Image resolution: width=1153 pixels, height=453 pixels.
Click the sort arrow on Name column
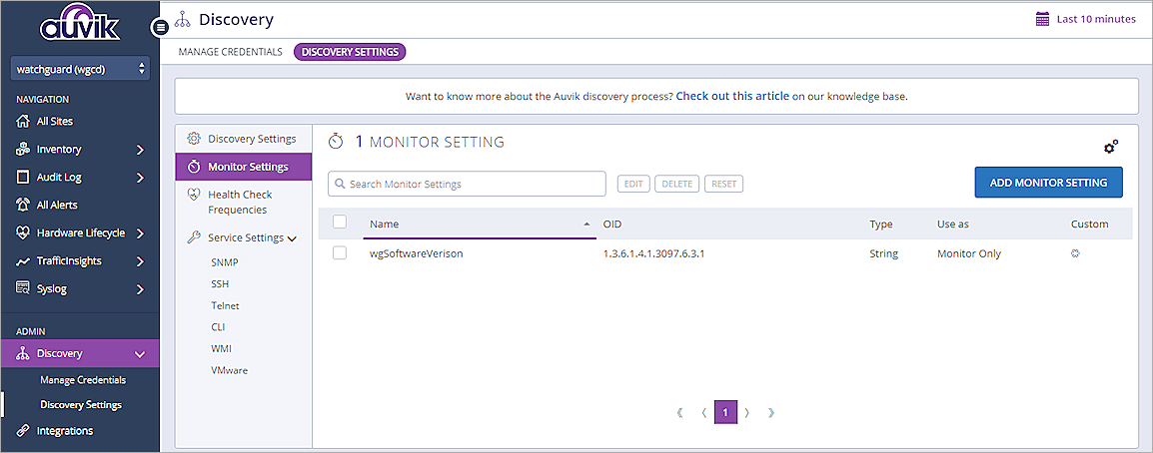pos(586,224)
